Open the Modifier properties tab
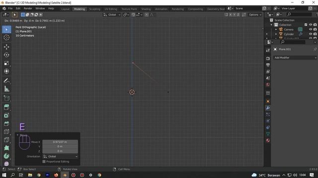 pyautogui.click(x=268, y=108)
